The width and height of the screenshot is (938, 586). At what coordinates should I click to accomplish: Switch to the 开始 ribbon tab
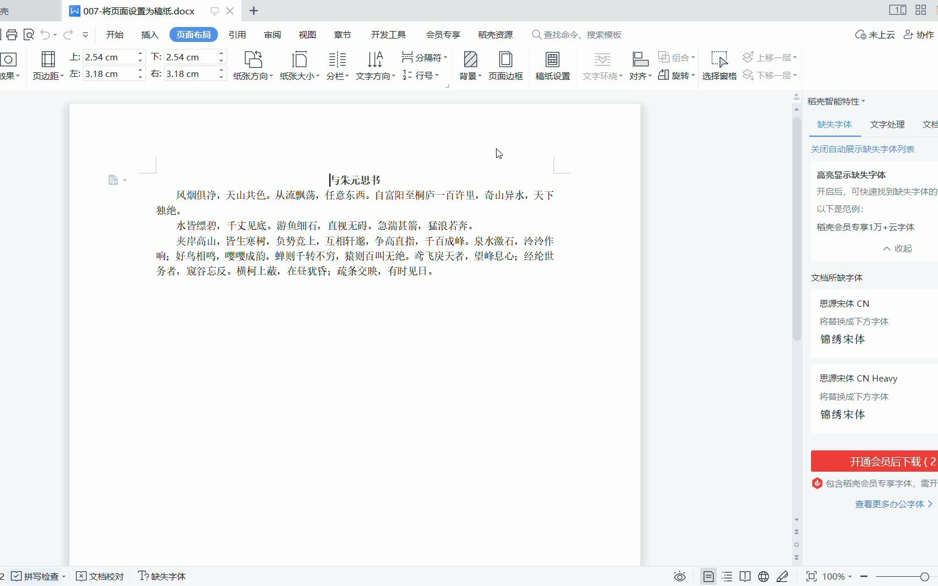tap(114, 34)
